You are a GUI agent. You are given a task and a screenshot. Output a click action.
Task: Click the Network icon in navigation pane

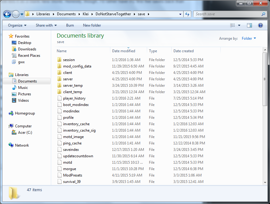pyautogui.click(x=11, y=145)
